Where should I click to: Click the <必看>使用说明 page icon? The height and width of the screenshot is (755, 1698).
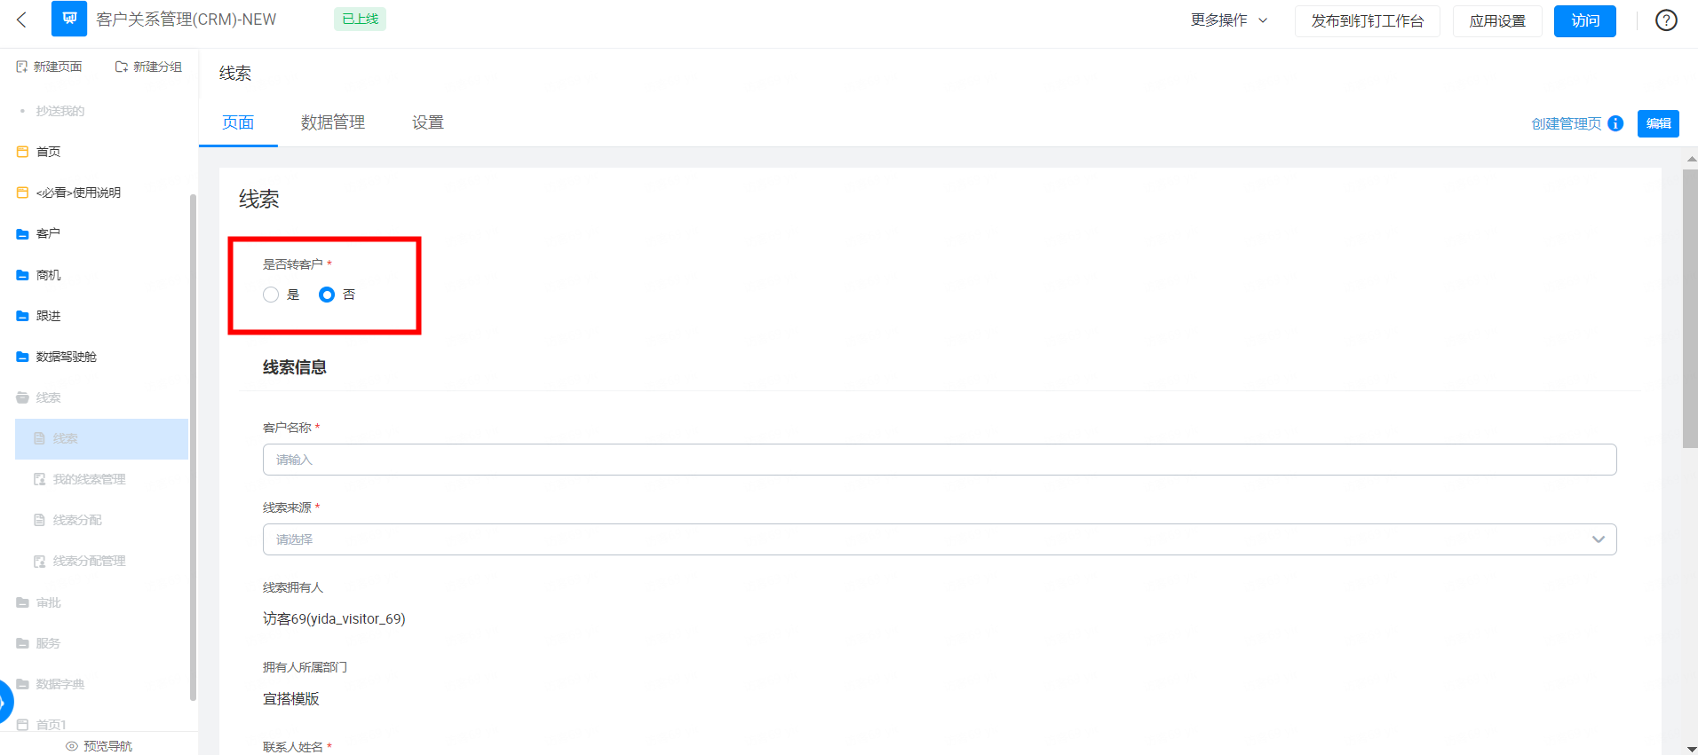point(23,193)
